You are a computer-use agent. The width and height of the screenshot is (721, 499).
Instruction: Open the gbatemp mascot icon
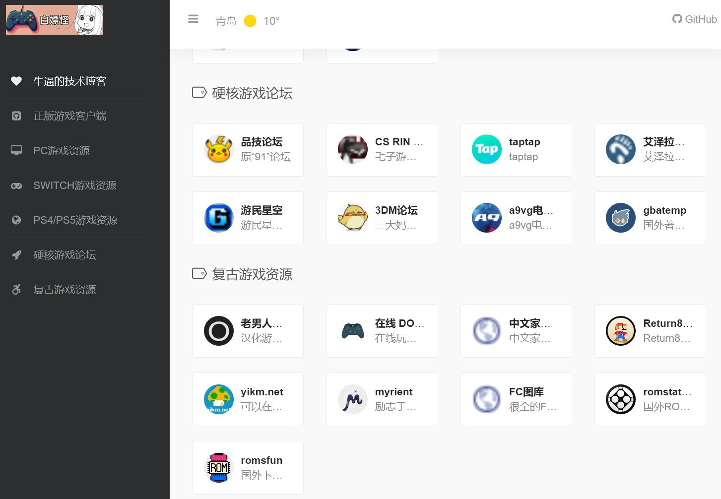[621, 218]
